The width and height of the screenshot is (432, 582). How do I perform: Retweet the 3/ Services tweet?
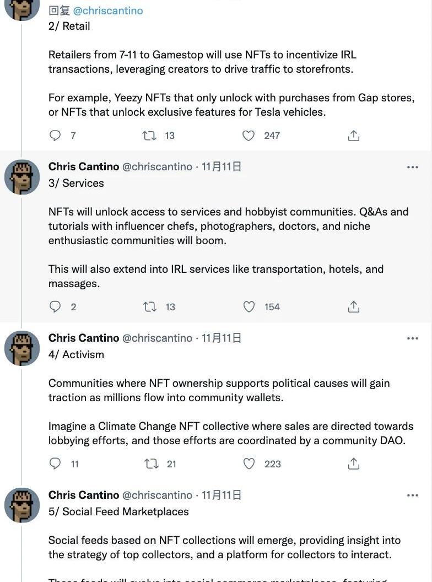pyautogui.click(x=150, y=306)
